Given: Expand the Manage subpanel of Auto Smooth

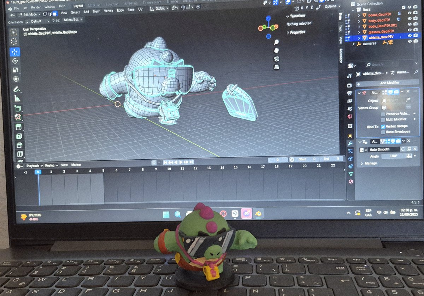Looking at the screenshot, I should click(369, 163).
